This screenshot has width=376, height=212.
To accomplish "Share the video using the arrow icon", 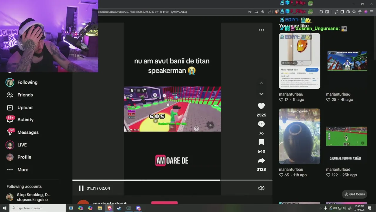I will coord(261,160).
